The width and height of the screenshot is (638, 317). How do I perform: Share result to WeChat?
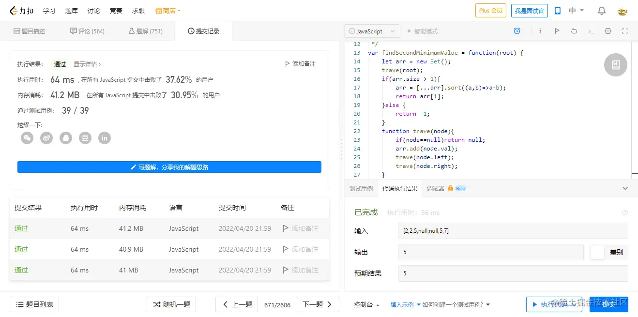click(27, 138)
